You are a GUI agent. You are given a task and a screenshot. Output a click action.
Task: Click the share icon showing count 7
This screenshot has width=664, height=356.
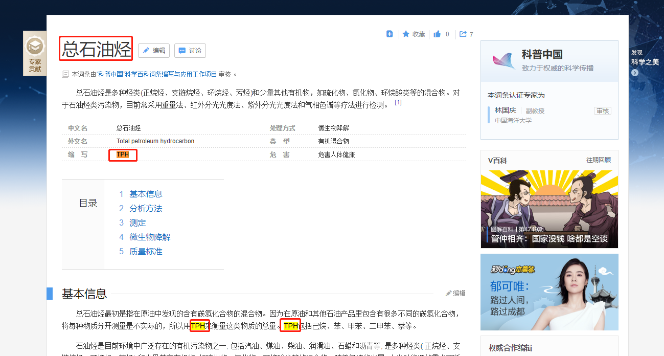point(463,34)
